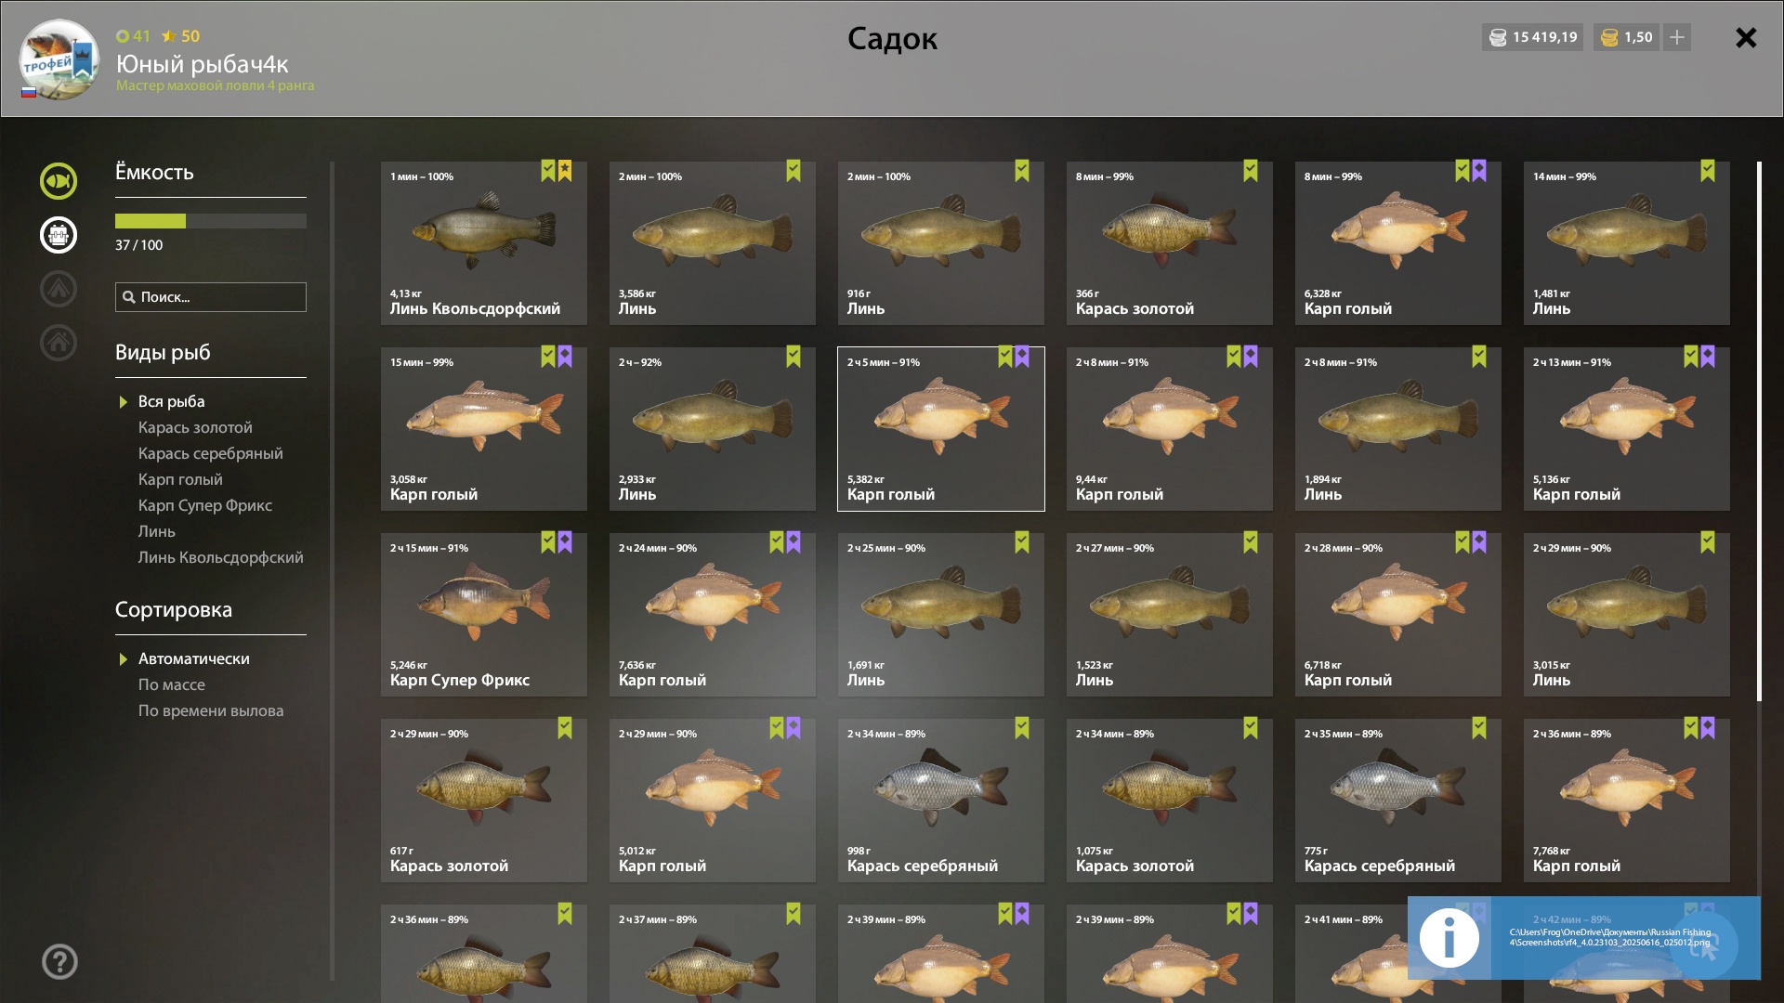Click the house icon in left sidebar
Image resolution: width=1784 pixels, height=1003 pixels.
pos(59,343)
